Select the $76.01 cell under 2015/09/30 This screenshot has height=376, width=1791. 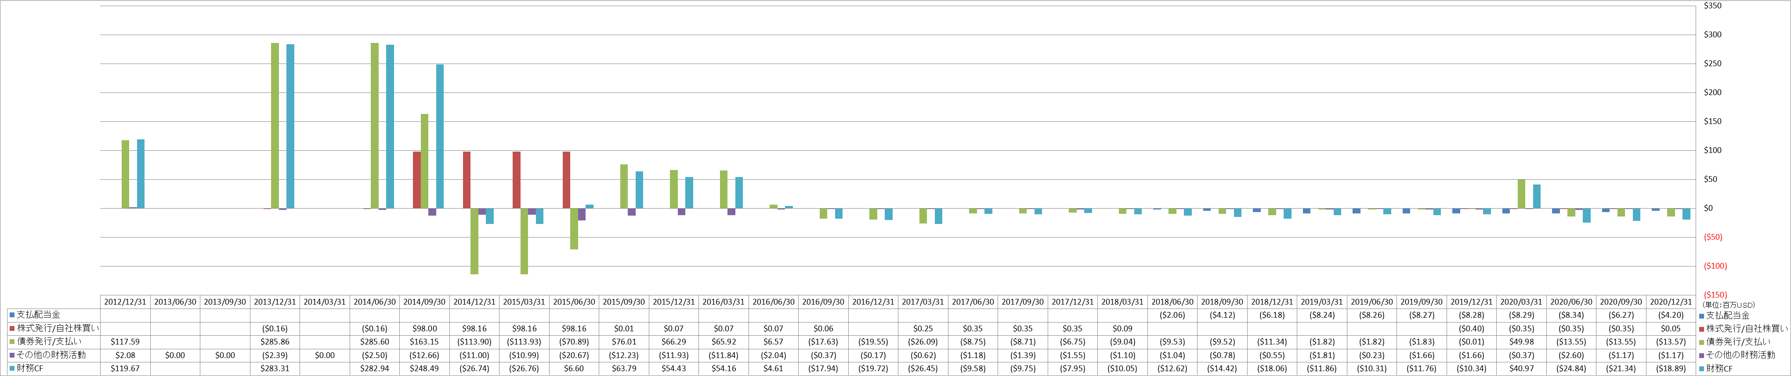click(624, 342)
